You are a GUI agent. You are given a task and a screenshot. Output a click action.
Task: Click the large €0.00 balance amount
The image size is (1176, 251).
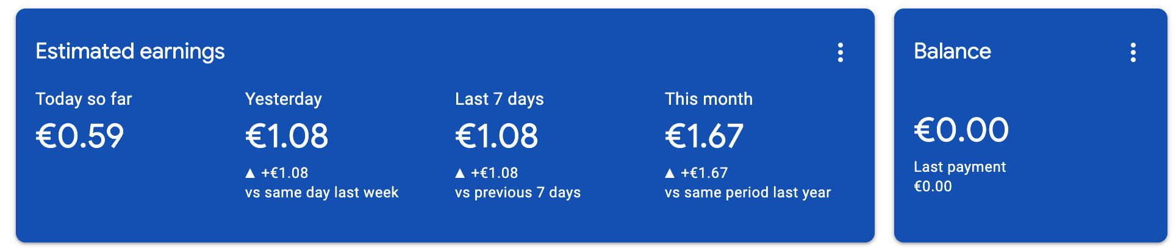click(961, 130)
